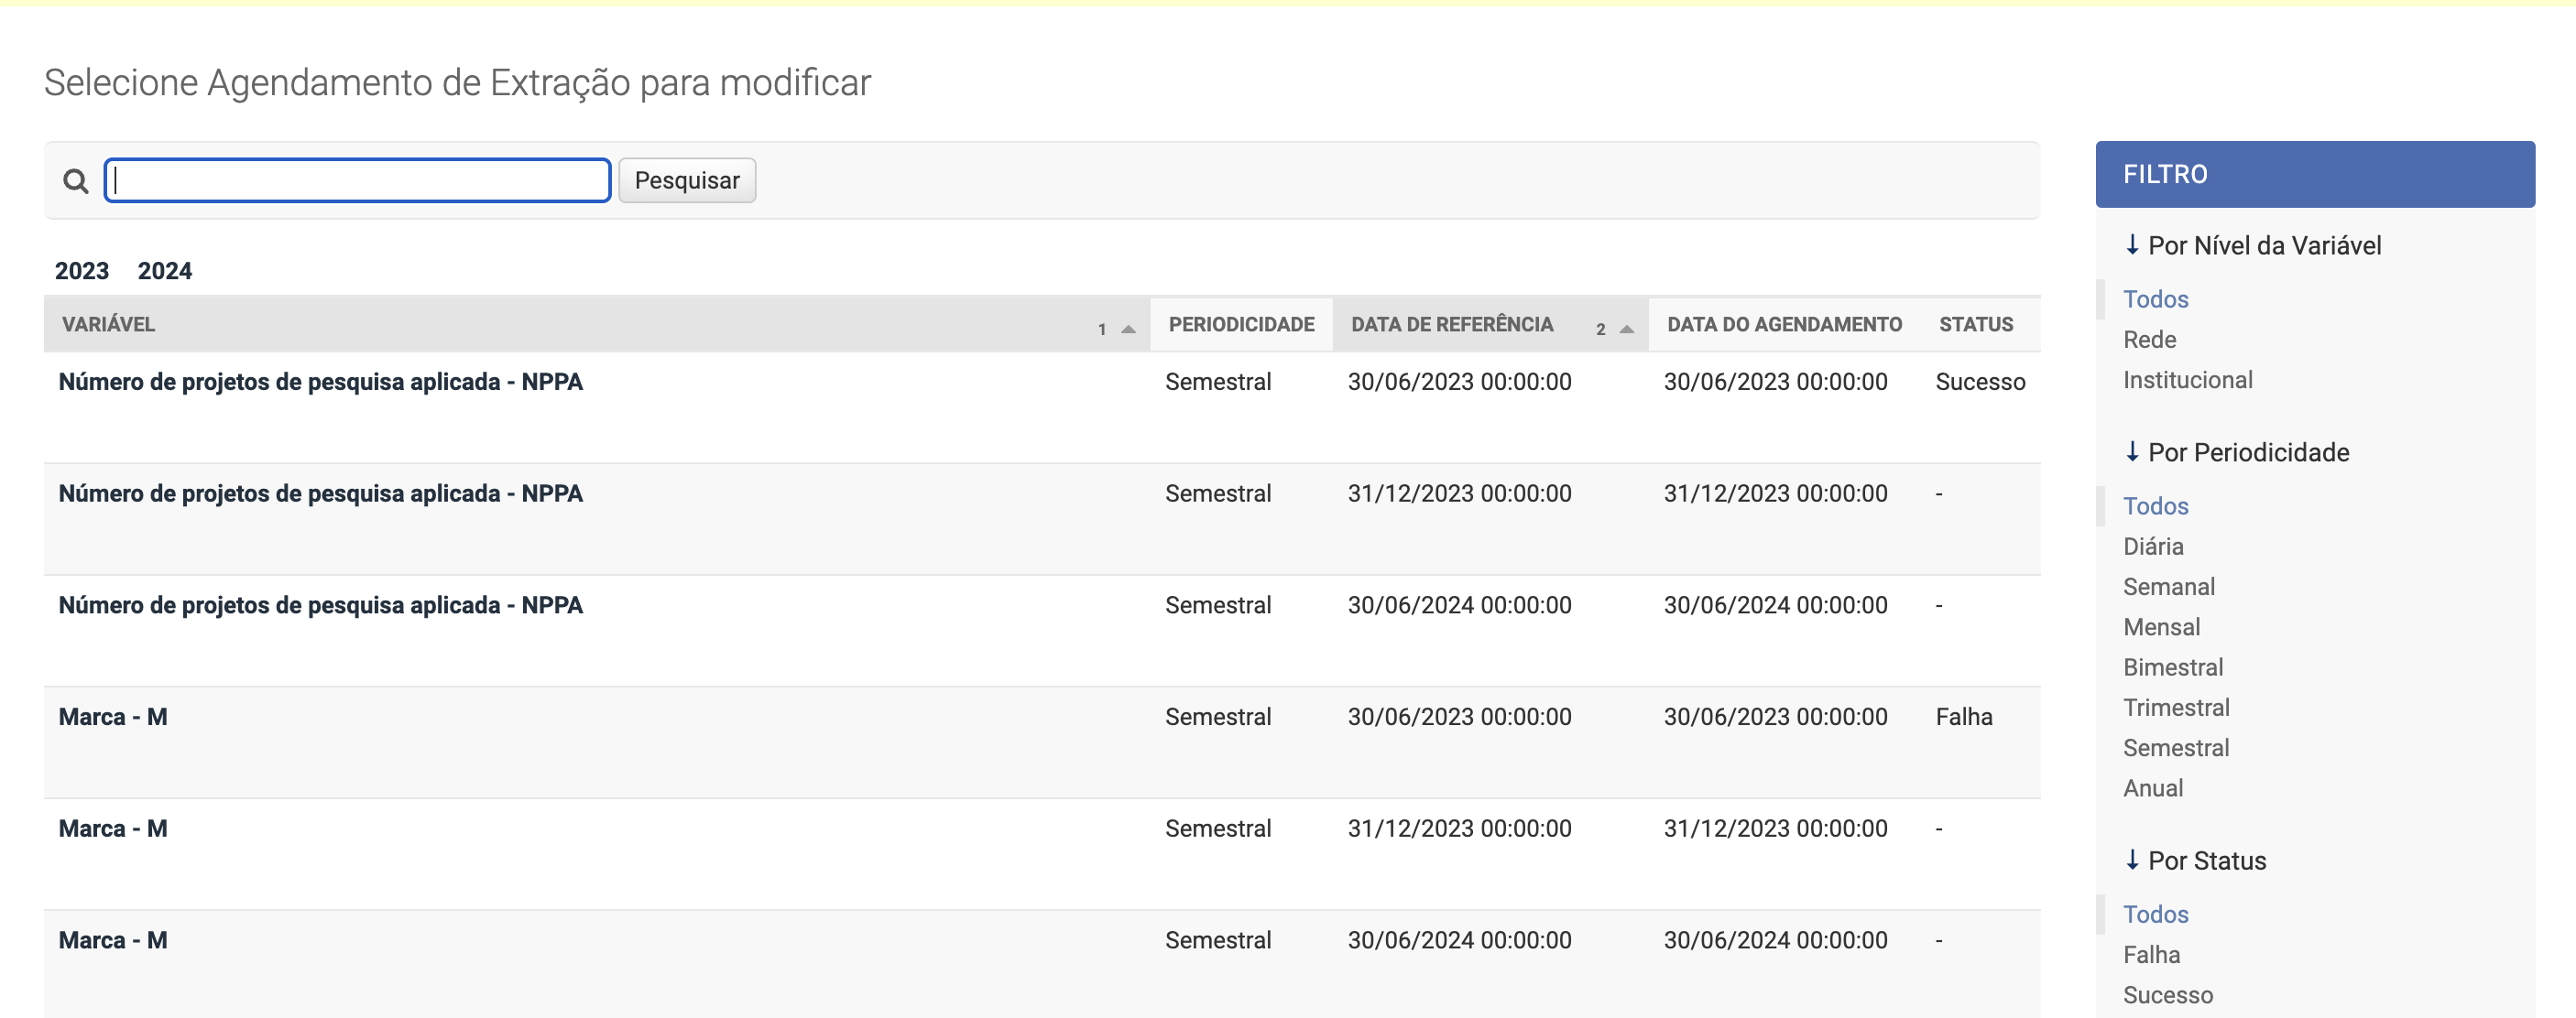
Task: Click the Pesquisar button
Action: [x=687, y=179]
